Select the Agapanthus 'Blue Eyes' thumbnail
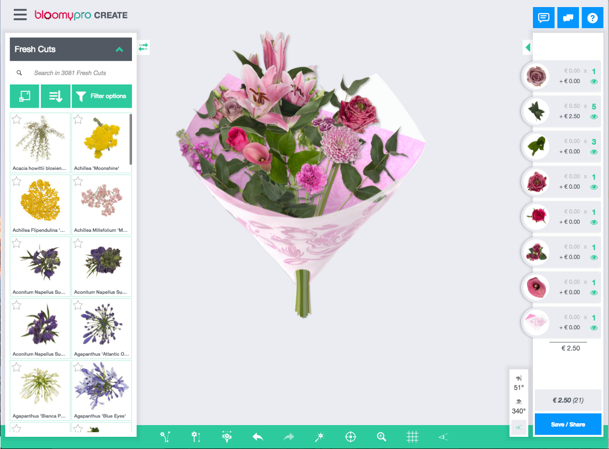Image resolution: width=609 pixels, height=449 pixels. 101,390
